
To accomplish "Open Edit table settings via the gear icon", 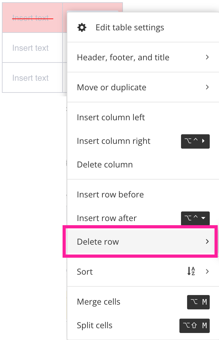I will click(82, 27).
